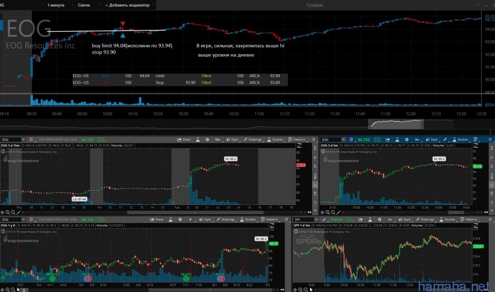
Task: Click earnings marker near 5/9 on daily chart
Action: (88, 279)
